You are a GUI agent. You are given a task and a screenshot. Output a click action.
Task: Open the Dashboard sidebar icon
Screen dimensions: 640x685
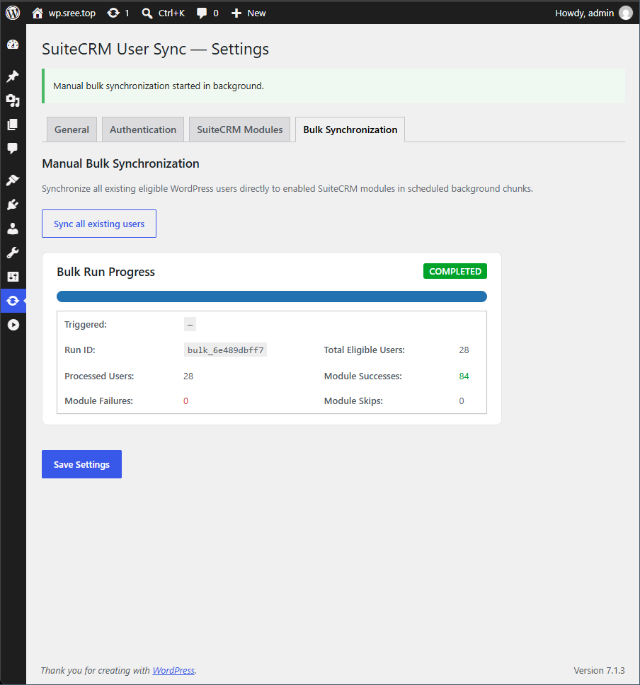13,45
